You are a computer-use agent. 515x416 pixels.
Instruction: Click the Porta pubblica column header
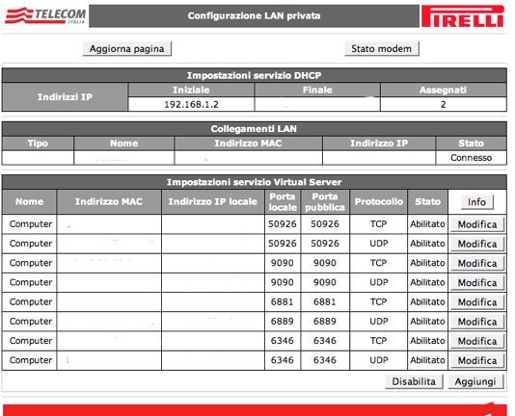click(325, 202)
